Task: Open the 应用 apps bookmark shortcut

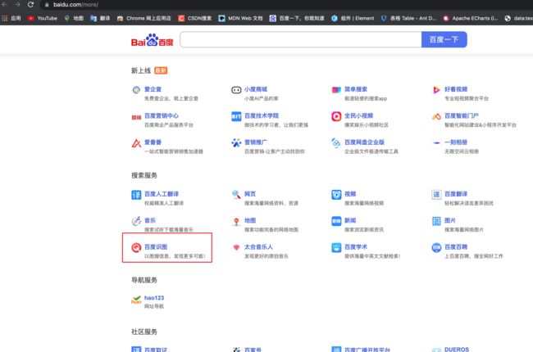Action: tap(11, 18)
